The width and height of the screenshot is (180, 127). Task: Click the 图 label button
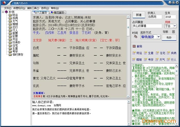point(174,32)
